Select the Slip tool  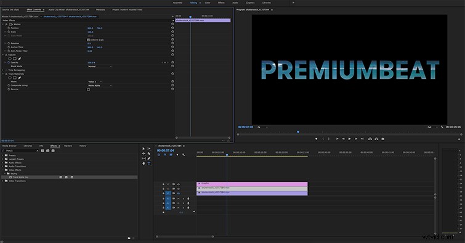tap(144, 159)
